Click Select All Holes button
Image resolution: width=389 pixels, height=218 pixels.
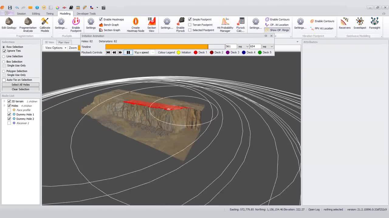(x=21, y=85)
